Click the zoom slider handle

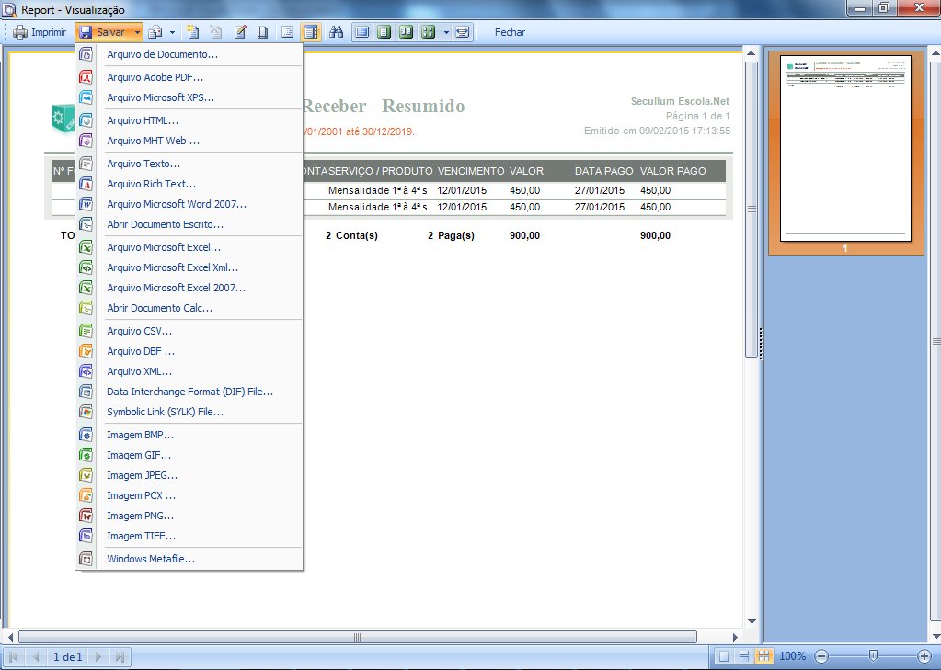[873, 655]
